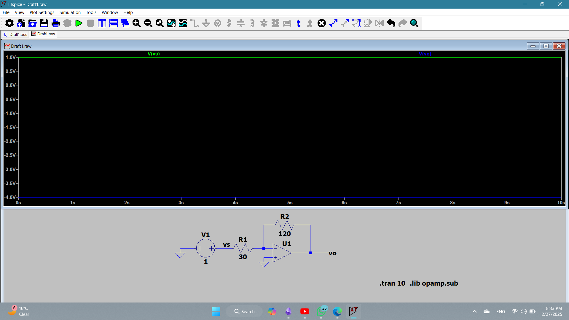Click the LTspice taskbar icon

coord(353,311)
